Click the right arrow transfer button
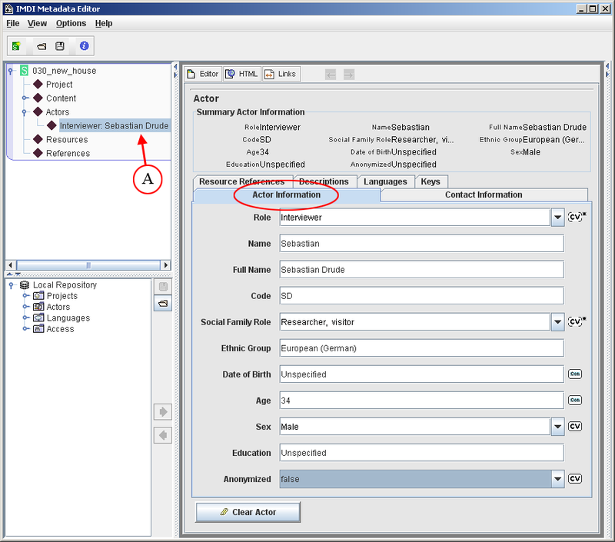The height and width of the screenshot is (542, 615). pos(163,412)
